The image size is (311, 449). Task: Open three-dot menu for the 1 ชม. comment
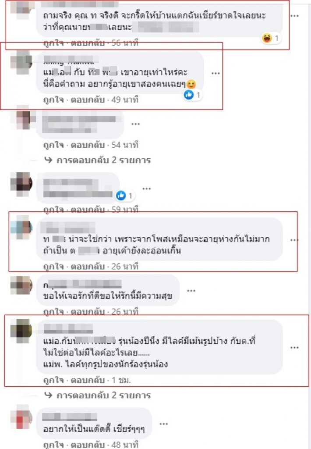(x=294, y=348)
